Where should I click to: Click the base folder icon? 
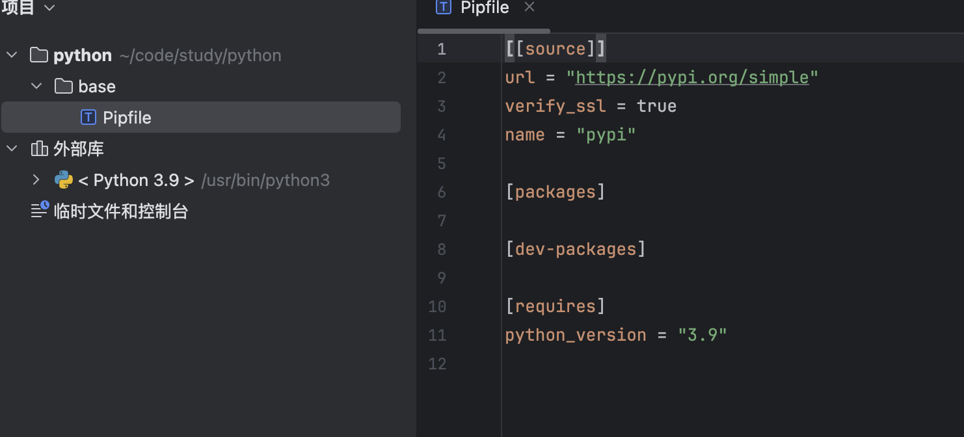[63, 86]
